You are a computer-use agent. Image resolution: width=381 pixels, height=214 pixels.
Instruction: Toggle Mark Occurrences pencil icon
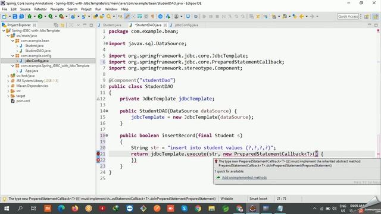pyautogui.click(x=127, y=17)
